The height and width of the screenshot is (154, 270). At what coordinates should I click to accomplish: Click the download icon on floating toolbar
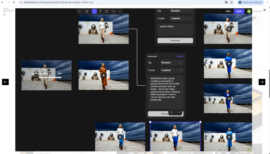(172, 112)
